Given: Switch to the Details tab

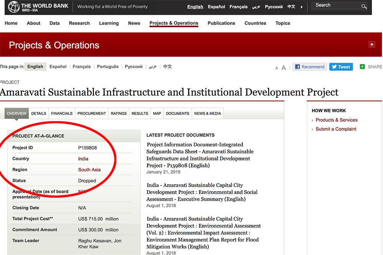Looking at the screenshot, I should 39,114.
